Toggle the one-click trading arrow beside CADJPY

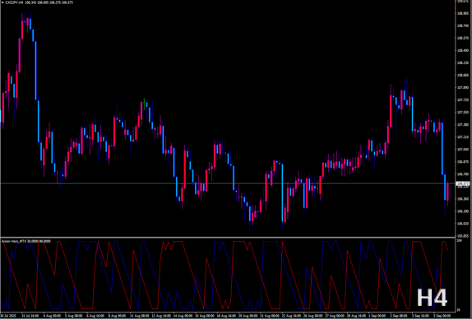point(2,2)
